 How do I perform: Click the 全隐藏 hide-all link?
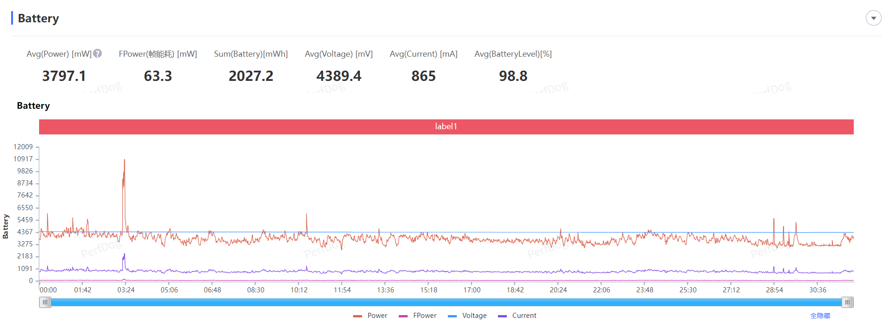tap(820, 316)
